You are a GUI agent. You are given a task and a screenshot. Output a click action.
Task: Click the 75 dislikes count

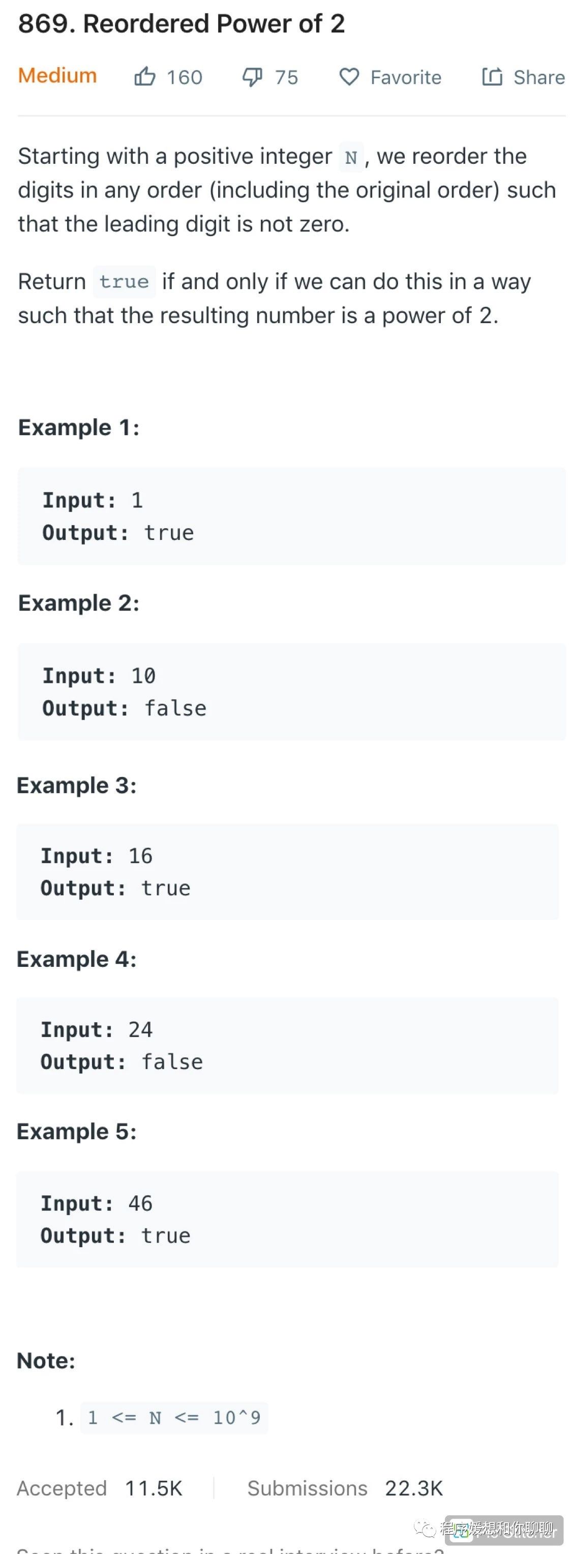[286, 77]
